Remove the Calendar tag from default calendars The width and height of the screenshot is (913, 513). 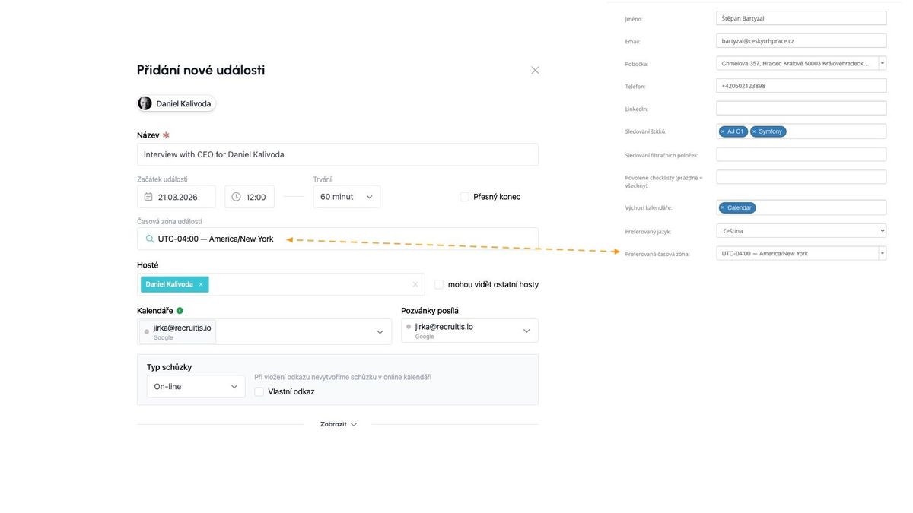(x=723, y=207)
